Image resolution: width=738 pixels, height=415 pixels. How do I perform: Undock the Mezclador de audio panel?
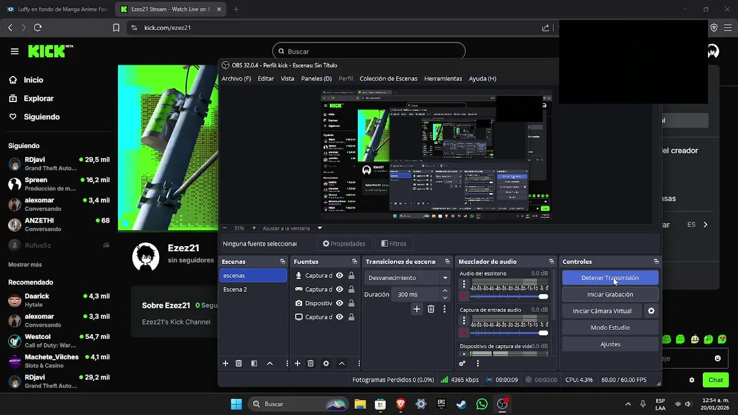coord(552,262)
